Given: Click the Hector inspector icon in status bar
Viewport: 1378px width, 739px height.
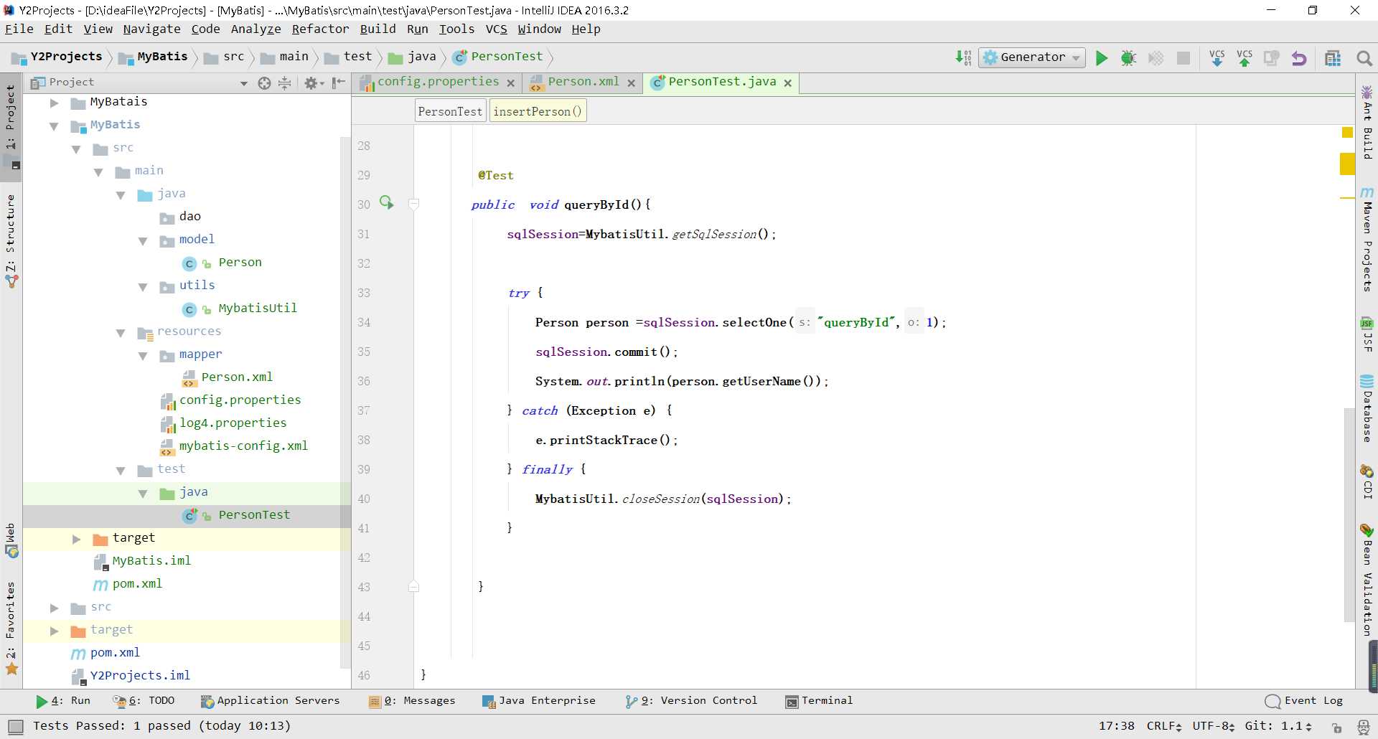Looking at the screenshot, I should [1362, 727].
